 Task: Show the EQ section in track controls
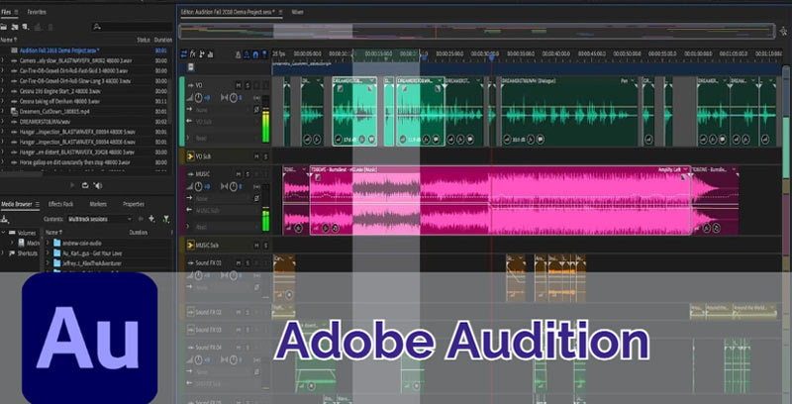pos(210,54)
